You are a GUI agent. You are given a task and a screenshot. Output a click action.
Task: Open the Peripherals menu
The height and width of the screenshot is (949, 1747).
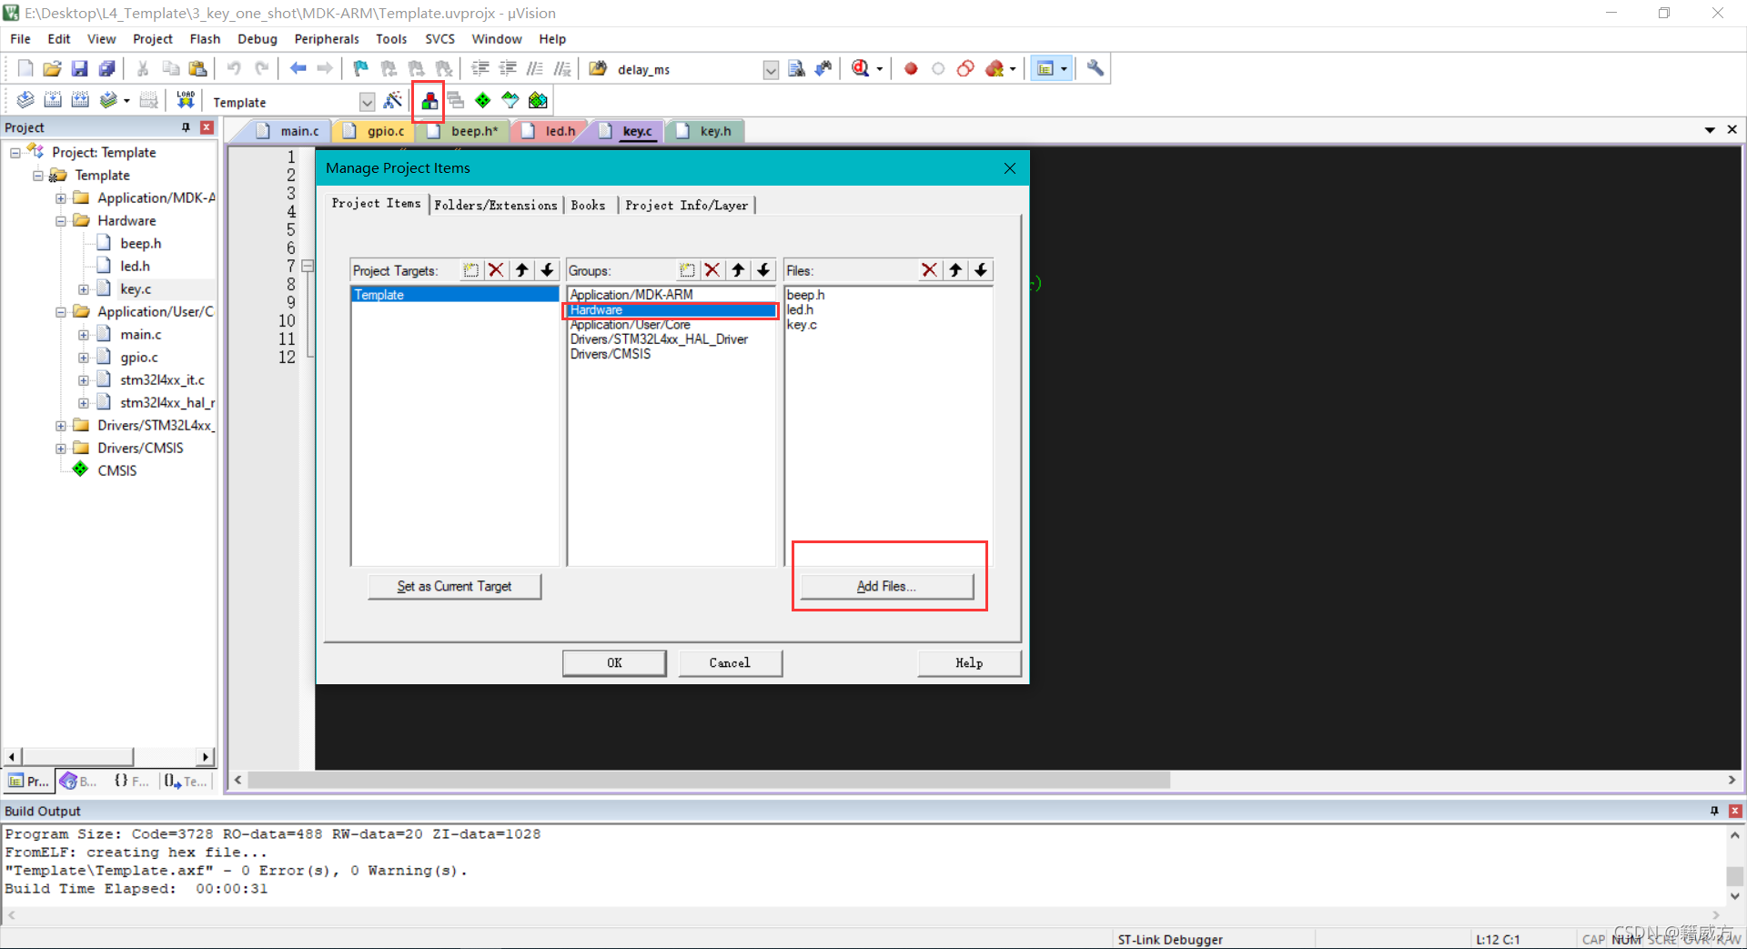(x=327, y=39)
